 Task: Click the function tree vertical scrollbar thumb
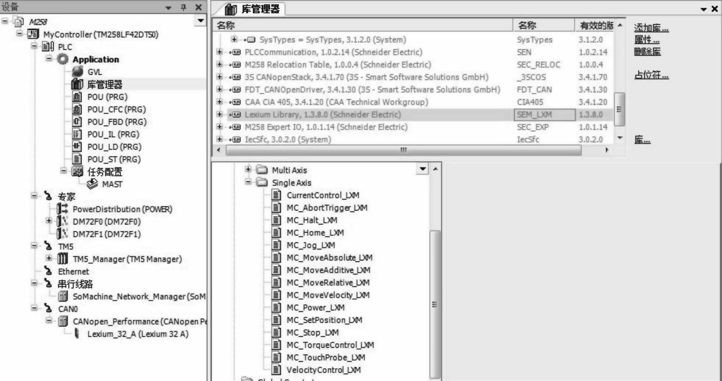(x=435, y=304)
